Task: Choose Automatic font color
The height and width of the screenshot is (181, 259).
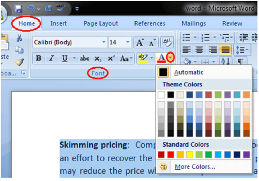Action: (189, 73)
